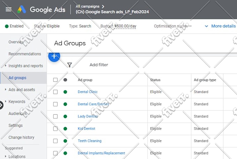The width and height of the screenshot is (237, 159).
Task: Open the hamburger main menu
Action: 8,9
